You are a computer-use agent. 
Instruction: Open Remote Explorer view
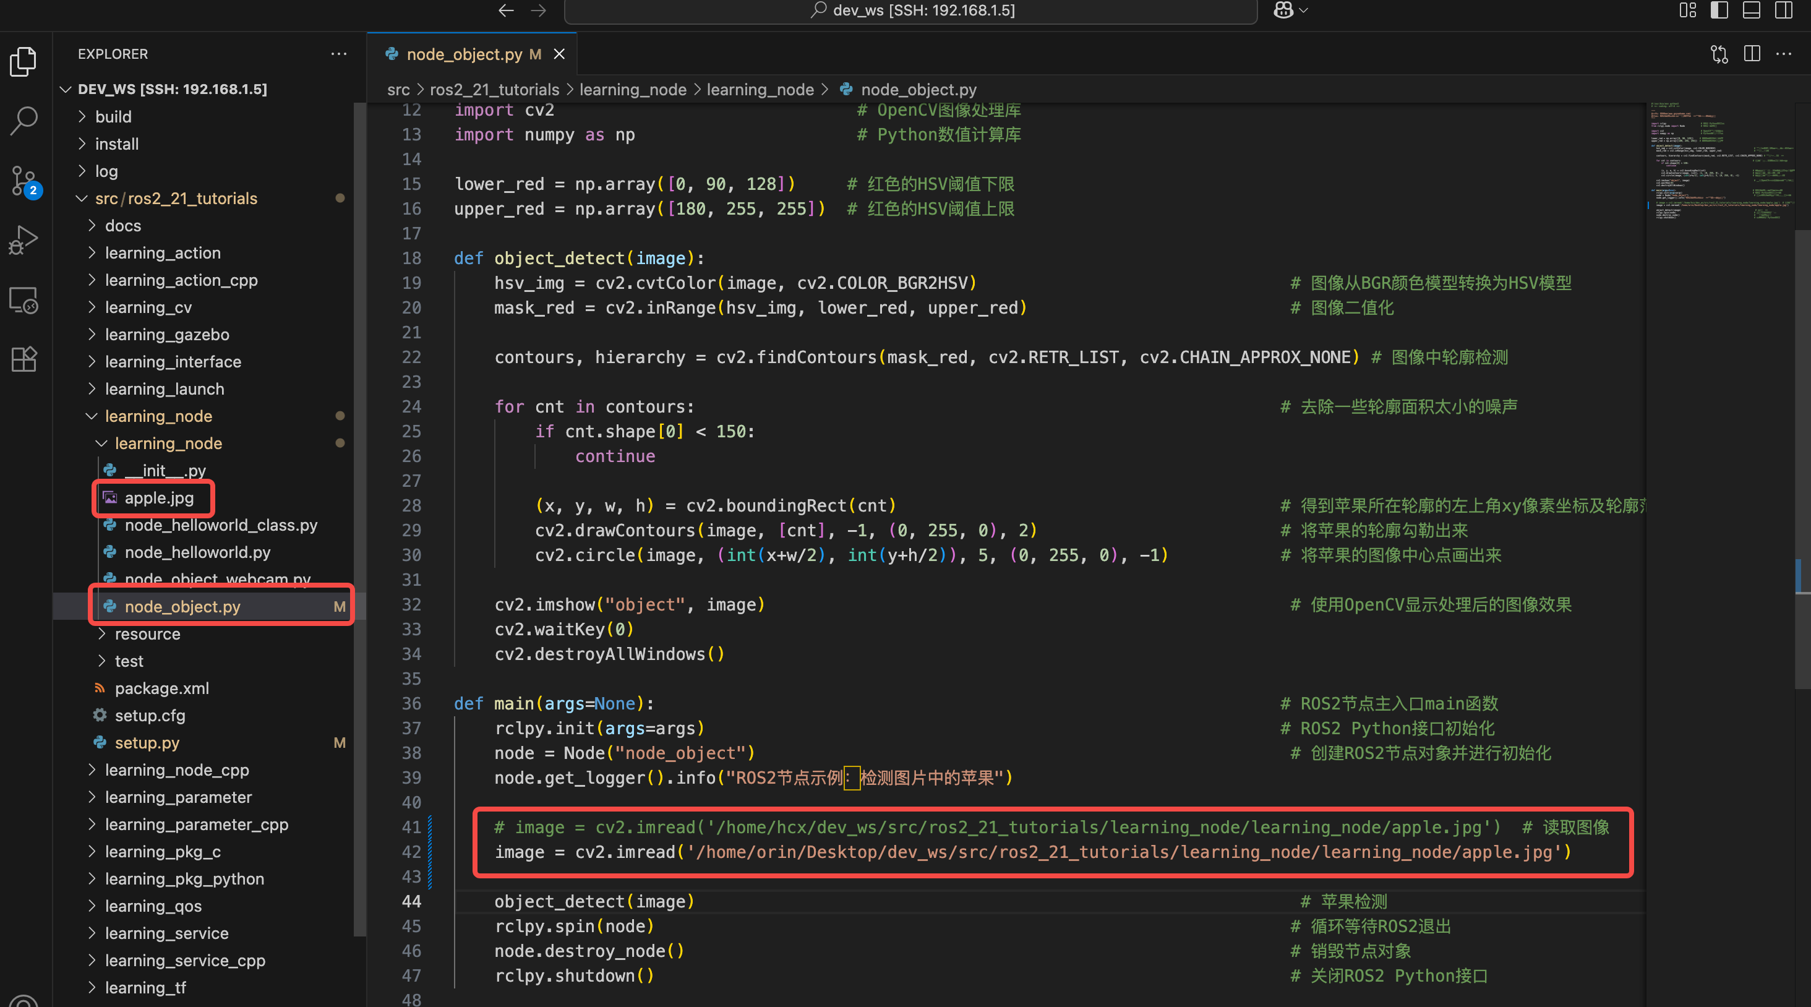pos(24,300)
